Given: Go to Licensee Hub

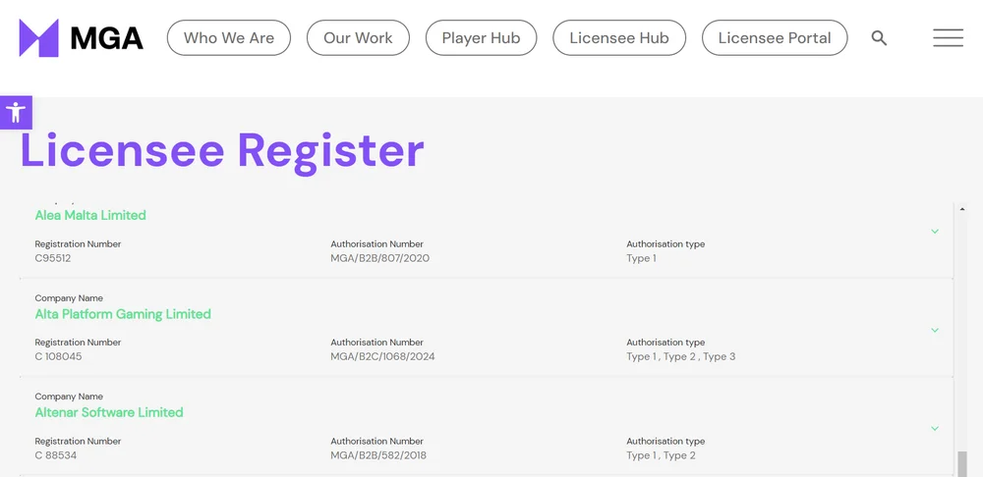Looking at the screenshot, I should 618,37.
